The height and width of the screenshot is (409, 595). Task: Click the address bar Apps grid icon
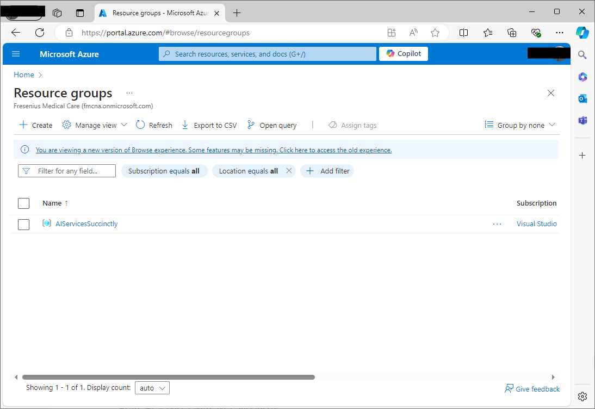click(x=391, y=33)
